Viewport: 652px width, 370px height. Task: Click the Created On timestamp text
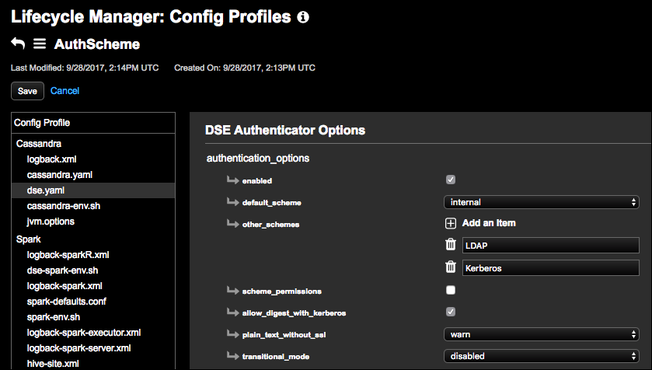click(245, 68)
